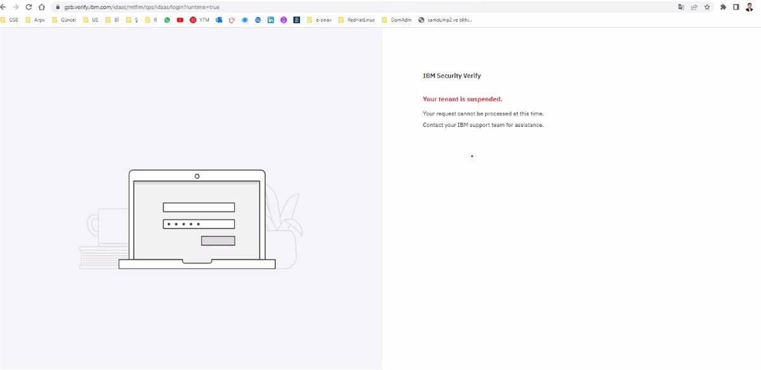
Task: Open the Arşiv bookmark folder
Action: tap(35, 20)
